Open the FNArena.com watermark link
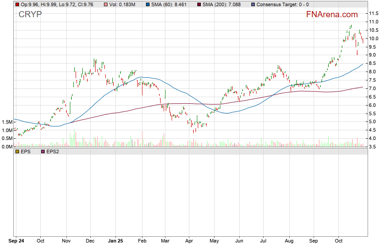This screenshot has height=250, width=380. (332, 15)
